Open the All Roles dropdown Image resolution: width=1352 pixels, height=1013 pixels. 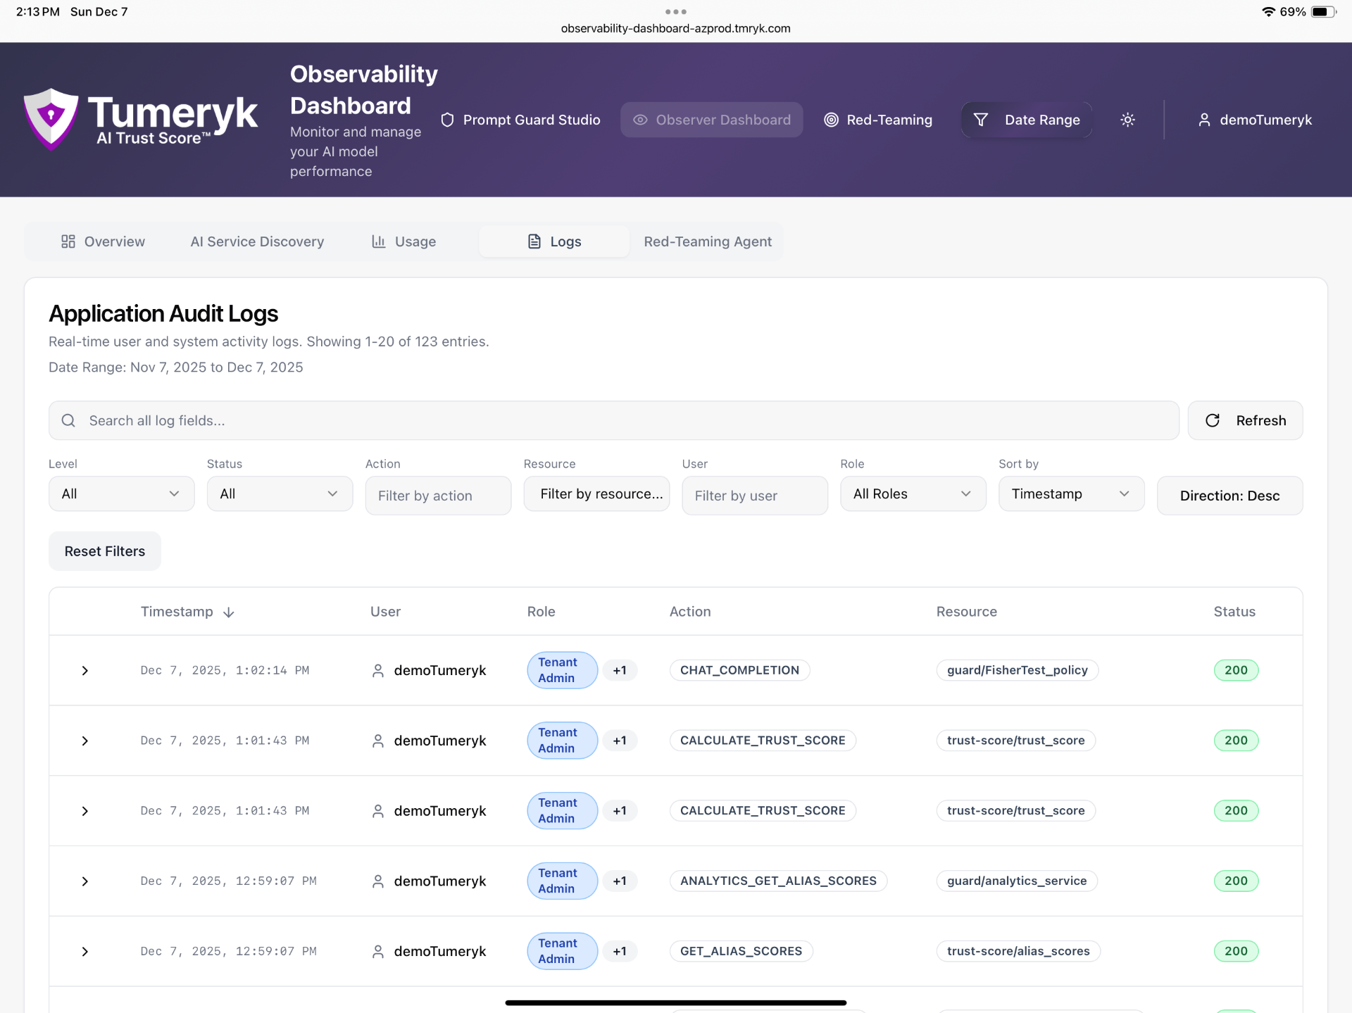click(x=913, y=493)
